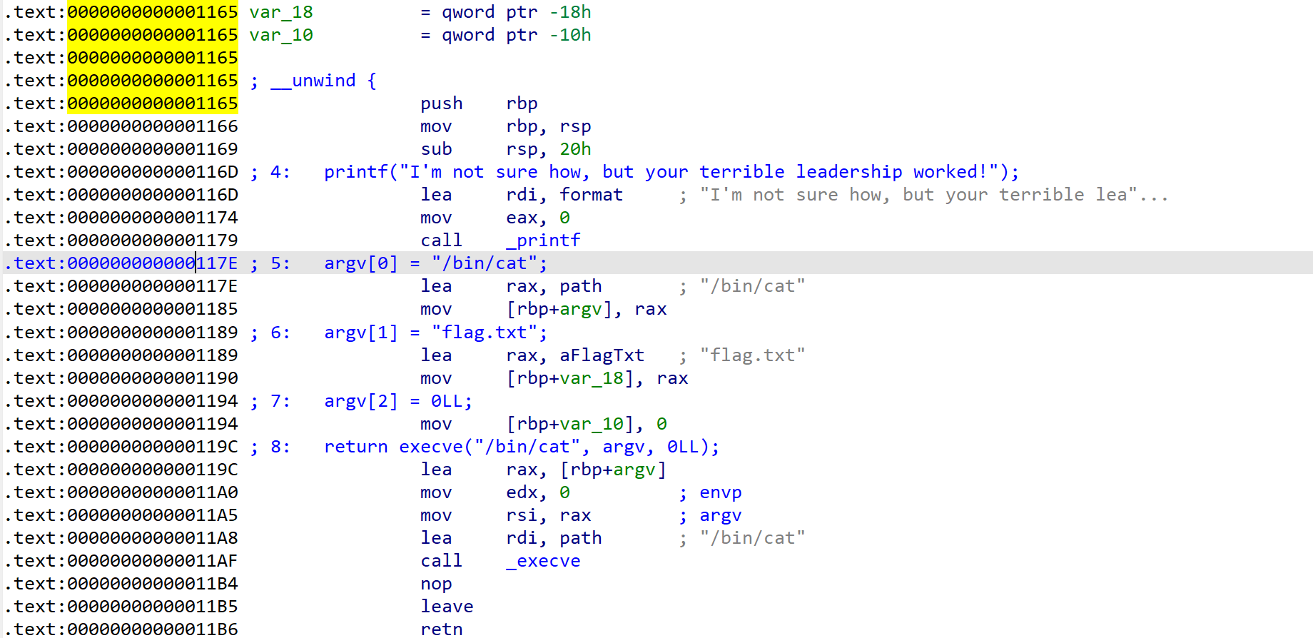Click the '-18h' offset value

point(569,12)
